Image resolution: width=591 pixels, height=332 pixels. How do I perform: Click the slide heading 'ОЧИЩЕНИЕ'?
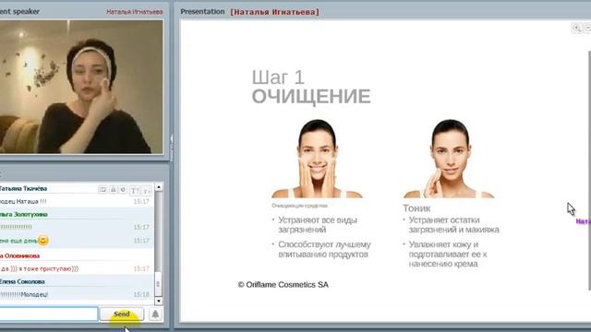click(311, 96)
